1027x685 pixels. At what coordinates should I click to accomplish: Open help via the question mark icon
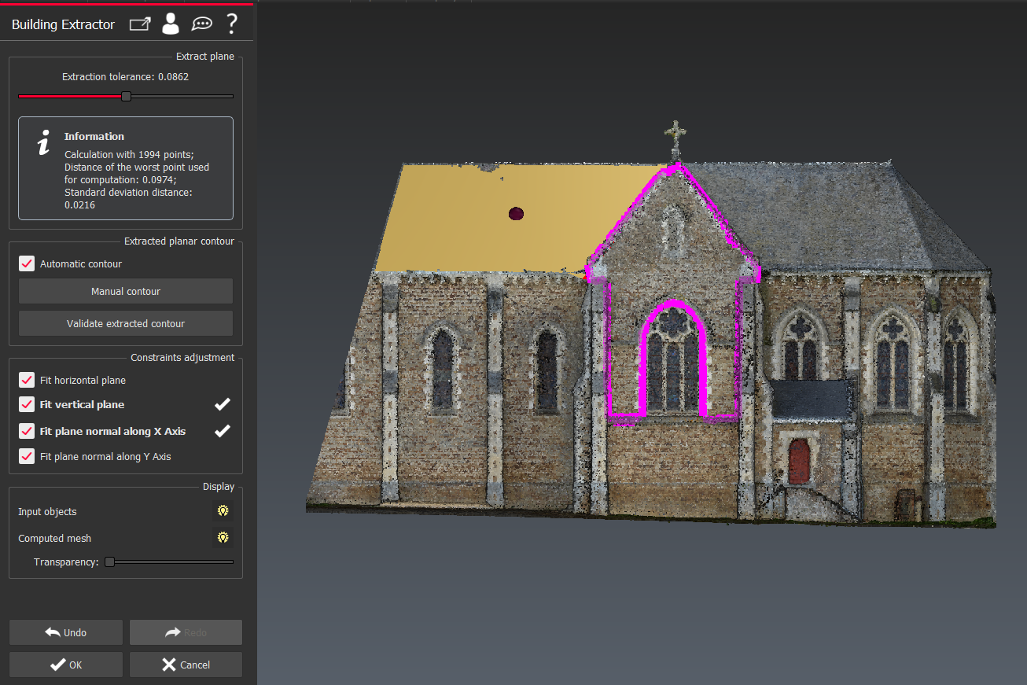click(231, 24)
